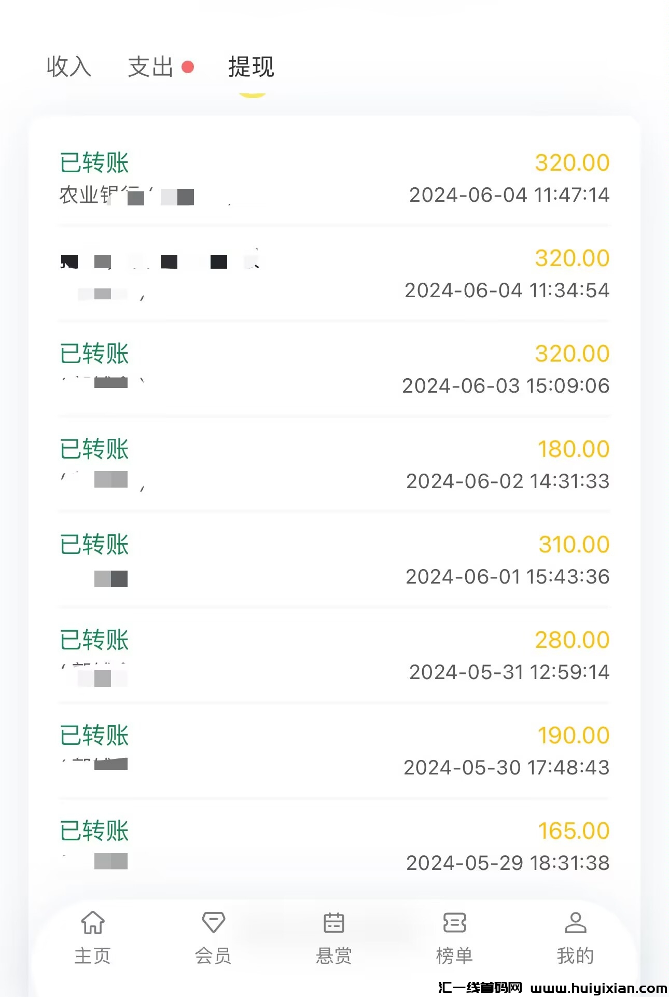Viewport: 669px width, 997px height.
Task: Open the 主页 label in bottom bar
Action: coord(93,956)
